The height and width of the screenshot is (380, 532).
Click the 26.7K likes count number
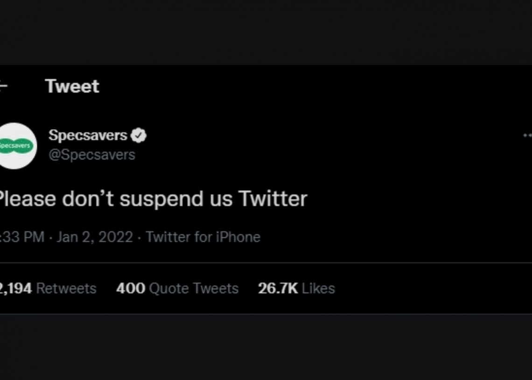pos(278,289)
